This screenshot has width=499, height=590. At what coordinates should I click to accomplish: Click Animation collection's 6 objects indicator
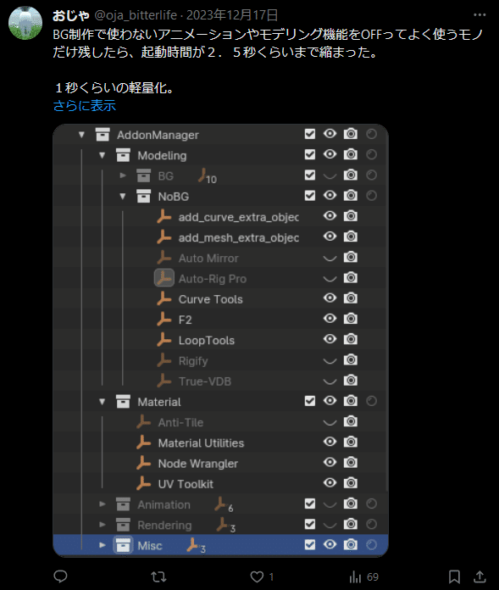point(225,504)
